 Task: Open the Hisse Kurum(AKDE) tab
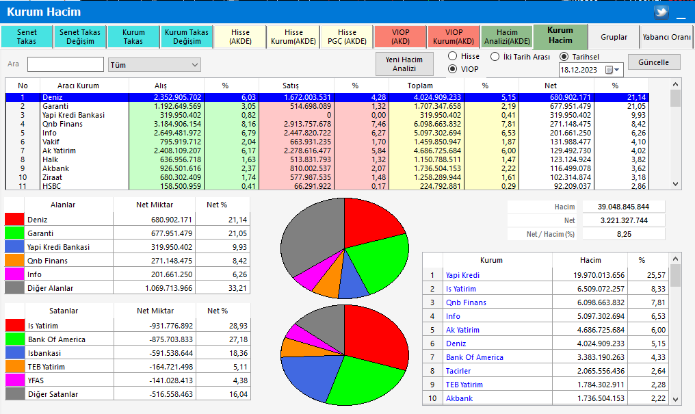[x=293, y=37]
